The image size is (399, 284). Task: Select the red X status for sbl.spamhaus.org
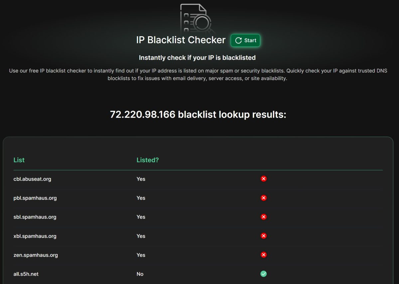263,217
